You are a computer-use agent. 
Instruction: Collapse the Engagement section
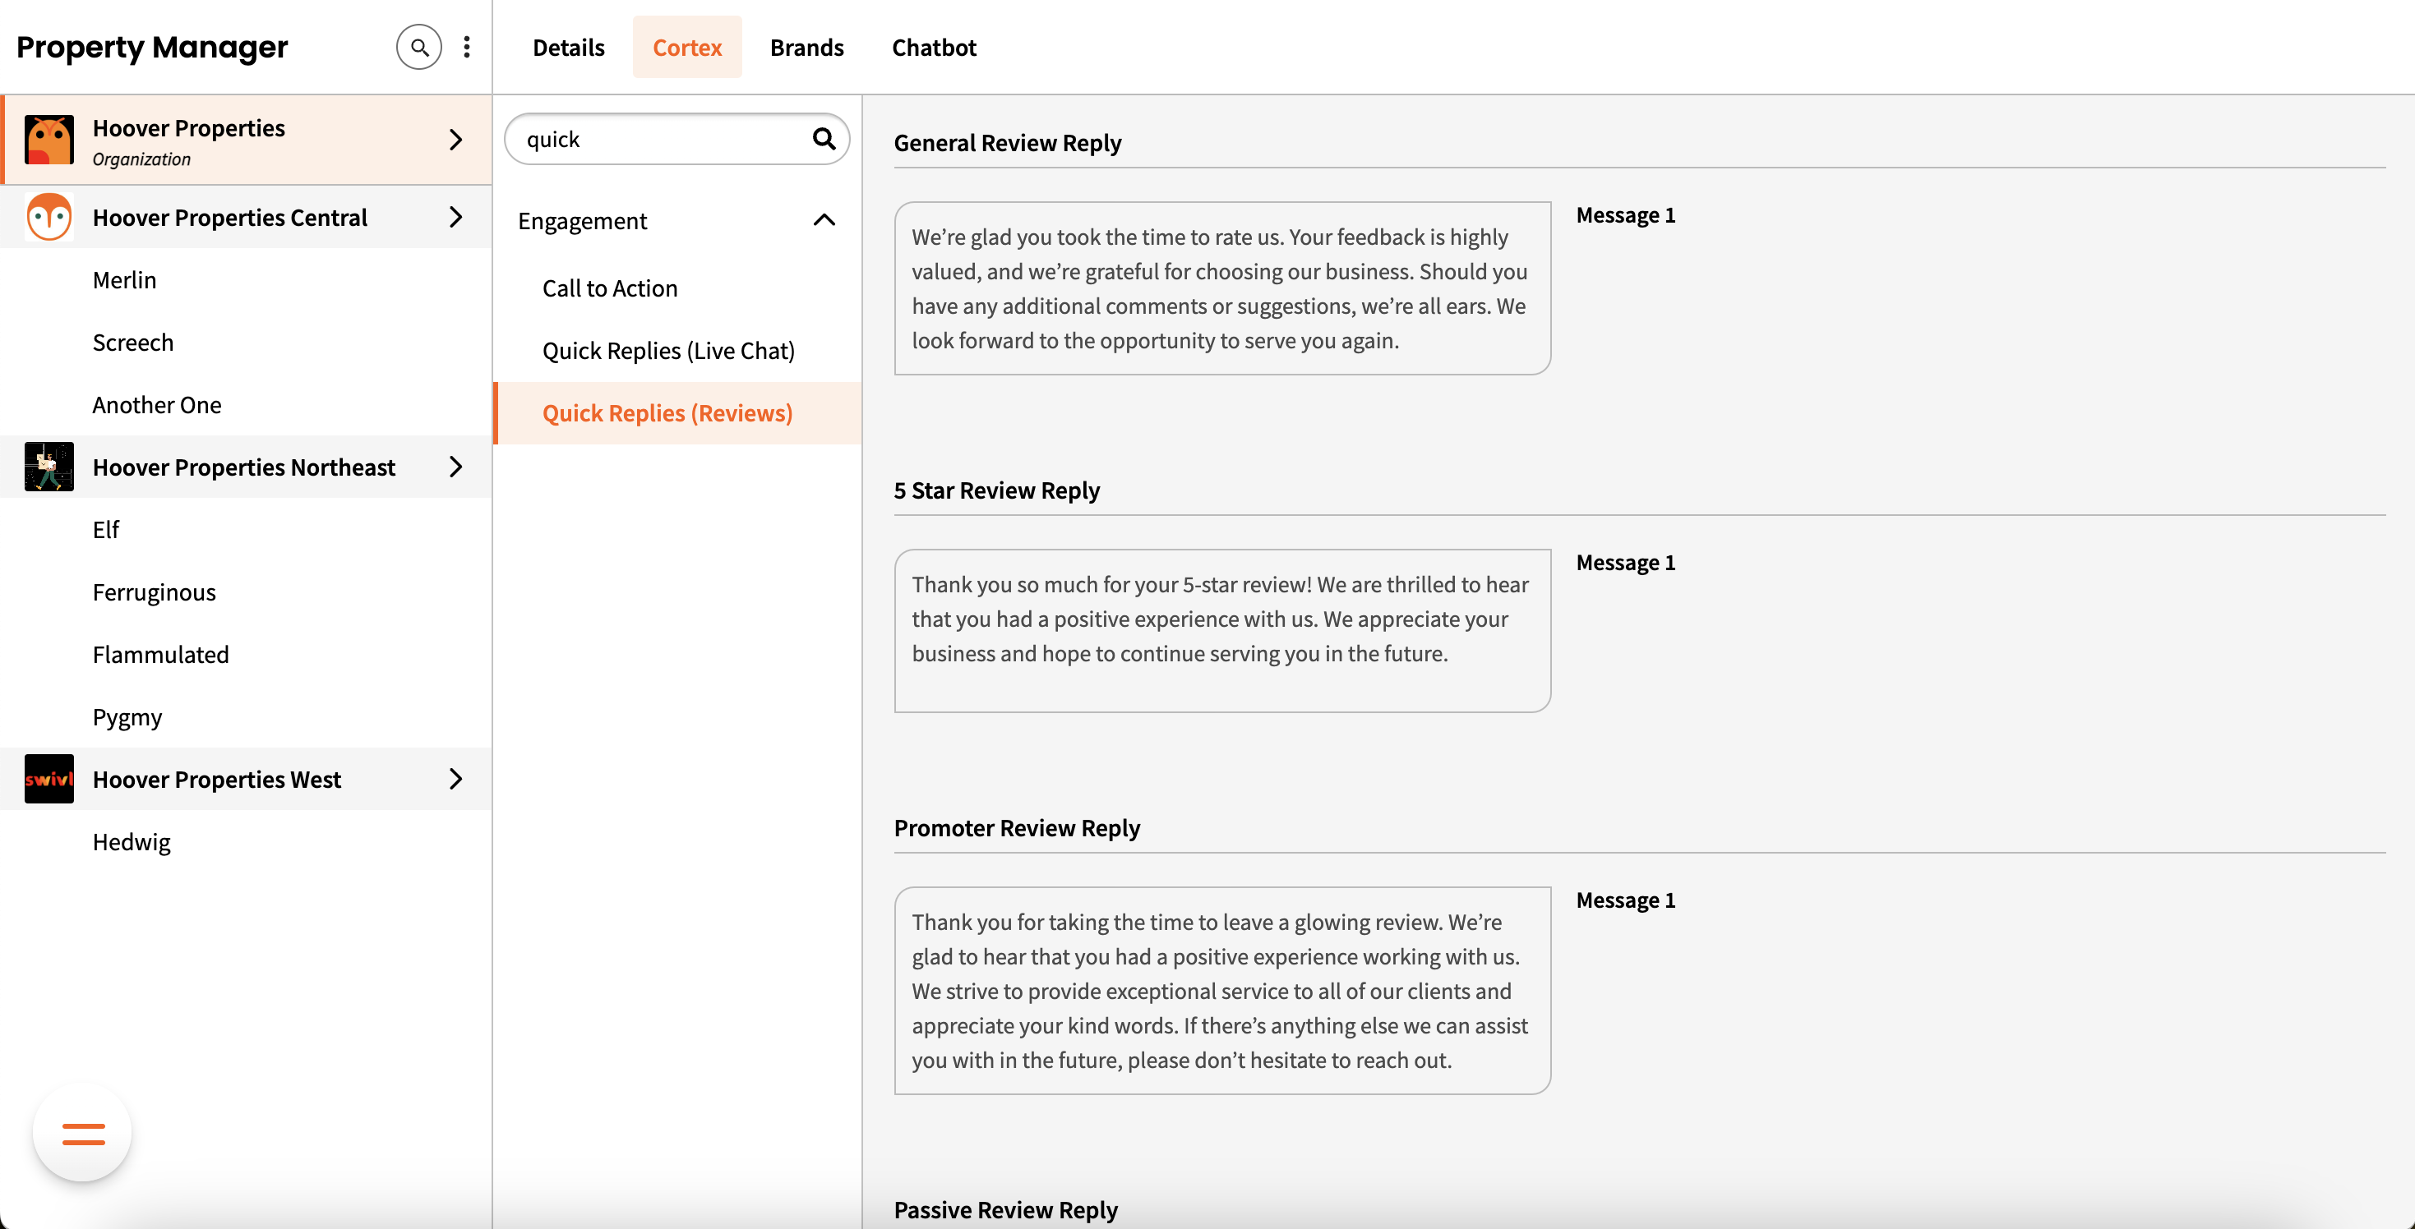point(823,220)
